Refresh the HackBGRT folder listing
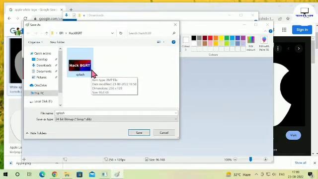Viewport: 318px width, 179px height. click(x=121, y=33)
